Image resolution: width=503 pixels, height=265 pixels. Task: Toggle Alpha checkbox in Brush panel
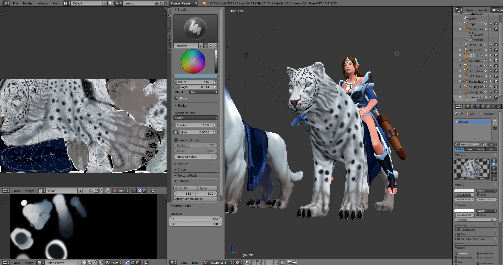click(176, 98)
